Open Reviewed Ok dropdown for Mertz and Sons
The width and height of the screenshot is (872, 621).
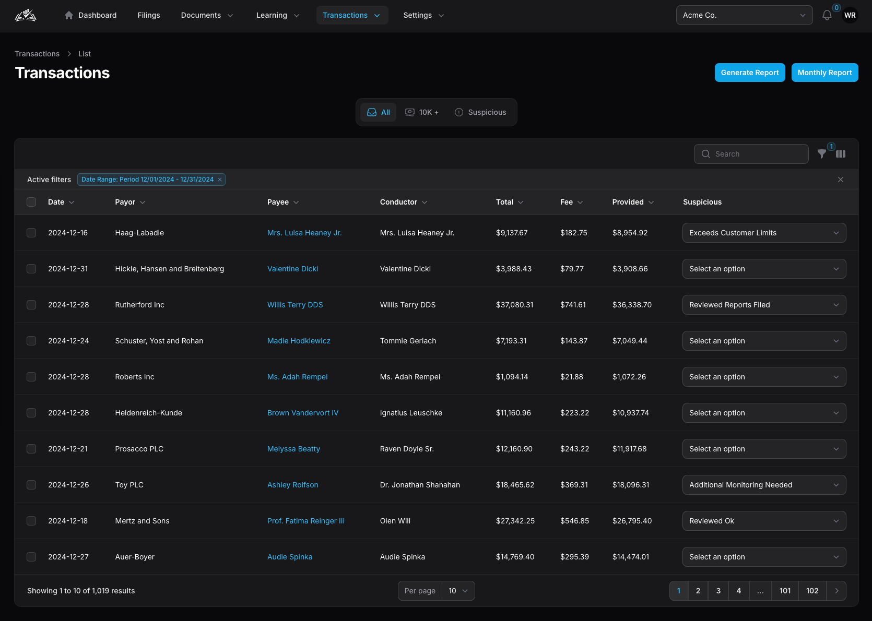pyautogui.click(x=764, y=521)
